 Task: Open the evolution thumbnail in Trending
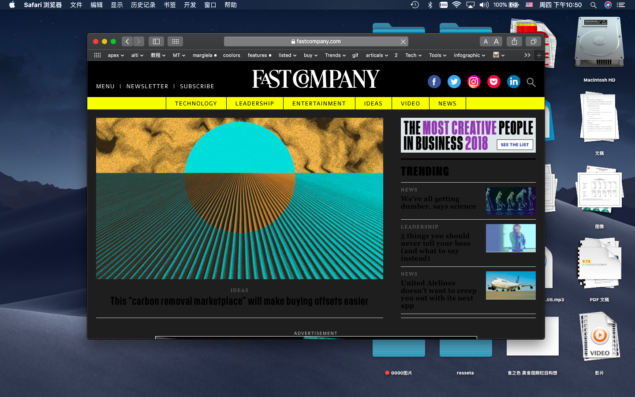coord(511,201)
